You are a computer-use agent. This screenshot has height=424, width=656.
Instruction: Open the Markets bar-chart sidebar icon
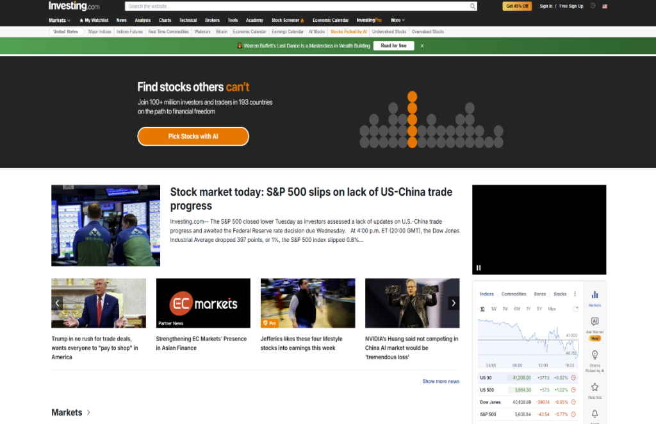click(x=594, y=295)
